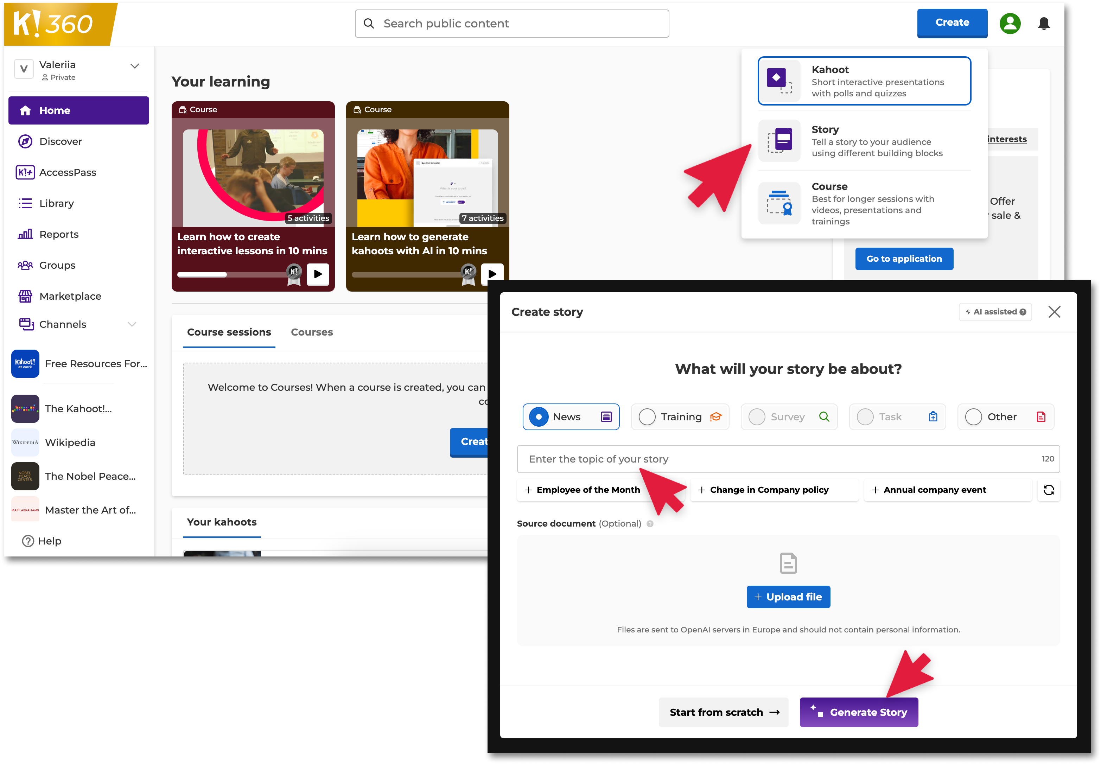Switch to the Courses tab
The image size is (1101, 764).
click(x=312, y=332)
